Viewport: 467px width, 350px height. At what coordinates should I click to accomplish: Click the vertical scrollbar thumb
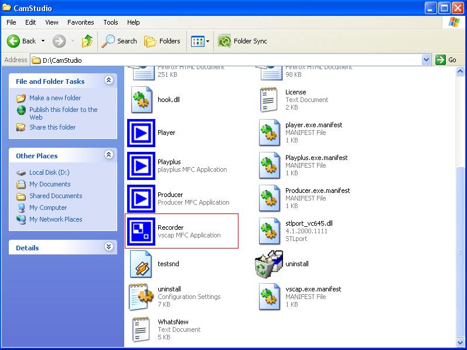460,252
